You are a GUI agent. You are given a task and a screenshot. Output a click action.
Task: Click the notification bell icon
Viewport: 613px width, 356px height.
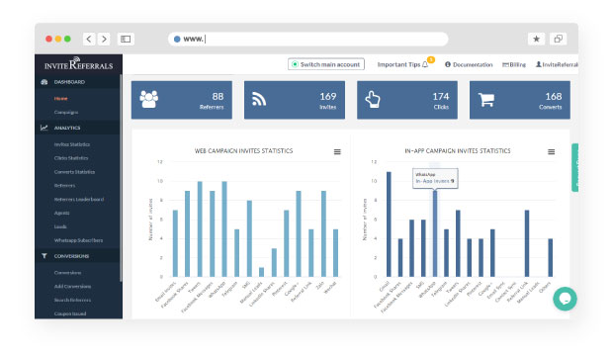pos(425,65)
